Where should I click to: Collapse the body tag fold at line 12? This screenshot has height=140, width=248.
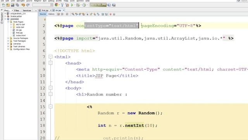(x=50, y=88)
